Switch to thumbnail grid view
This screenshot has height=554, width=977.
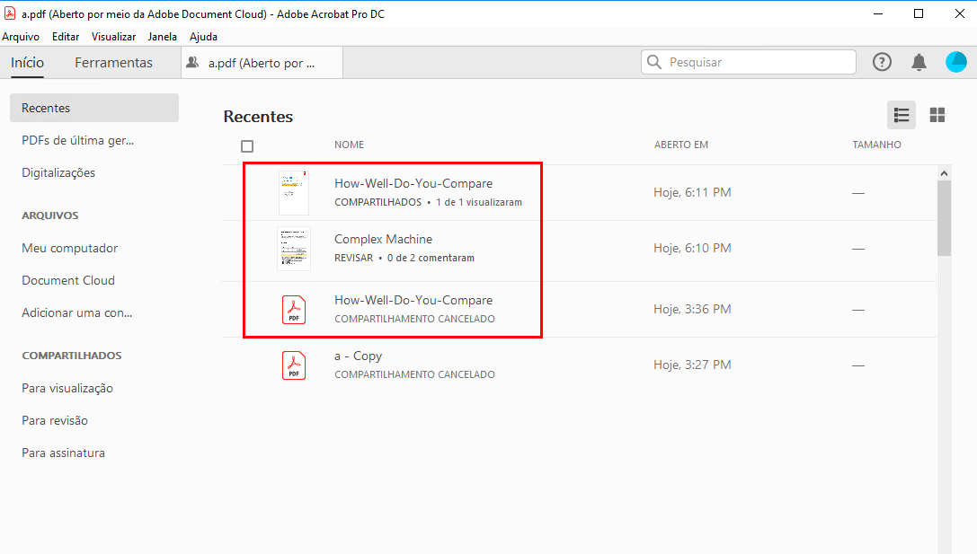click(937, 115)
